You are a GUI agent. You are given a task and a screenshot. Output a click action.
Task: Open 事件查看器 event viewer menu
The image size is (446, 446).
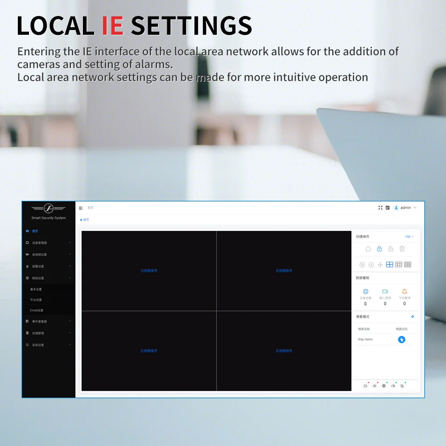click(48, 322)
